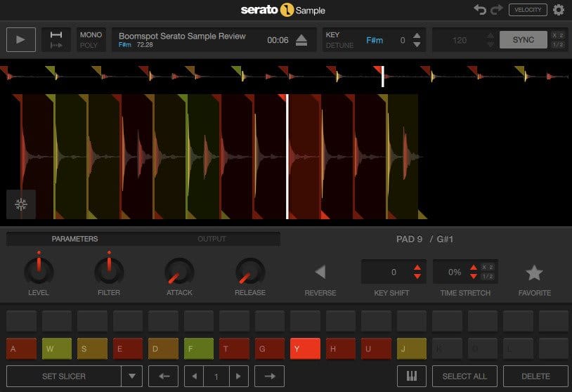
Task: Click the find samples crosshair icon
Action: pos(21,204)
